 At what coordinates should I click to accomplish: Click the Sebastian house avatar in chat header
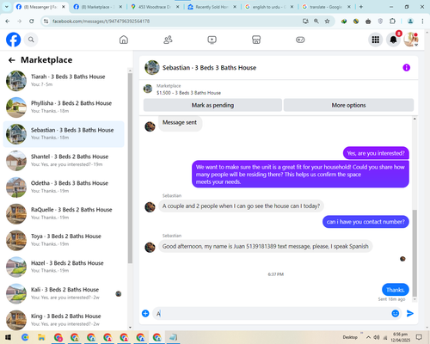(x=152, y=68)
